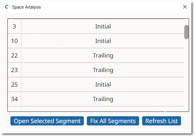Viewport: 195px width, 137px height.
Task: Pick the Trailing entry for segment 23
Action: point(103,70)
